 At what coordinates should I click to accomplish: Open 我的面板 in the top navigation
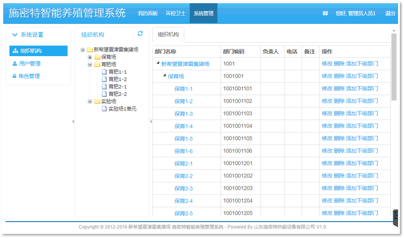coord(148,14)
